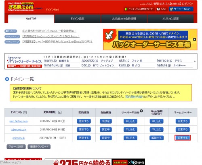Open plot-factory.com domain details

coord(19,121)
